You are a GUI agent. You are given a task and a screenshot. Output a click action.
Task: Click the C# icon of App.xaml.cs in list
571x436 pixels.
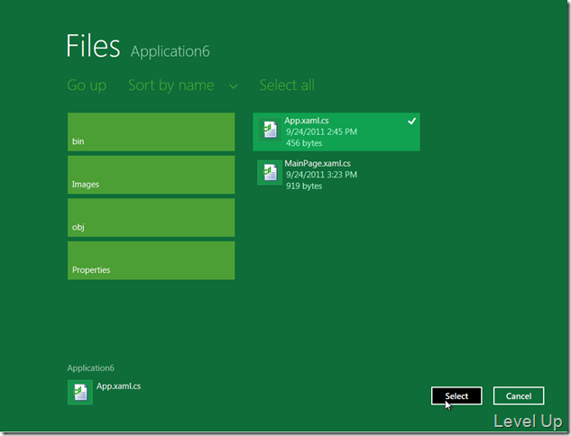[x=270, y=130]
